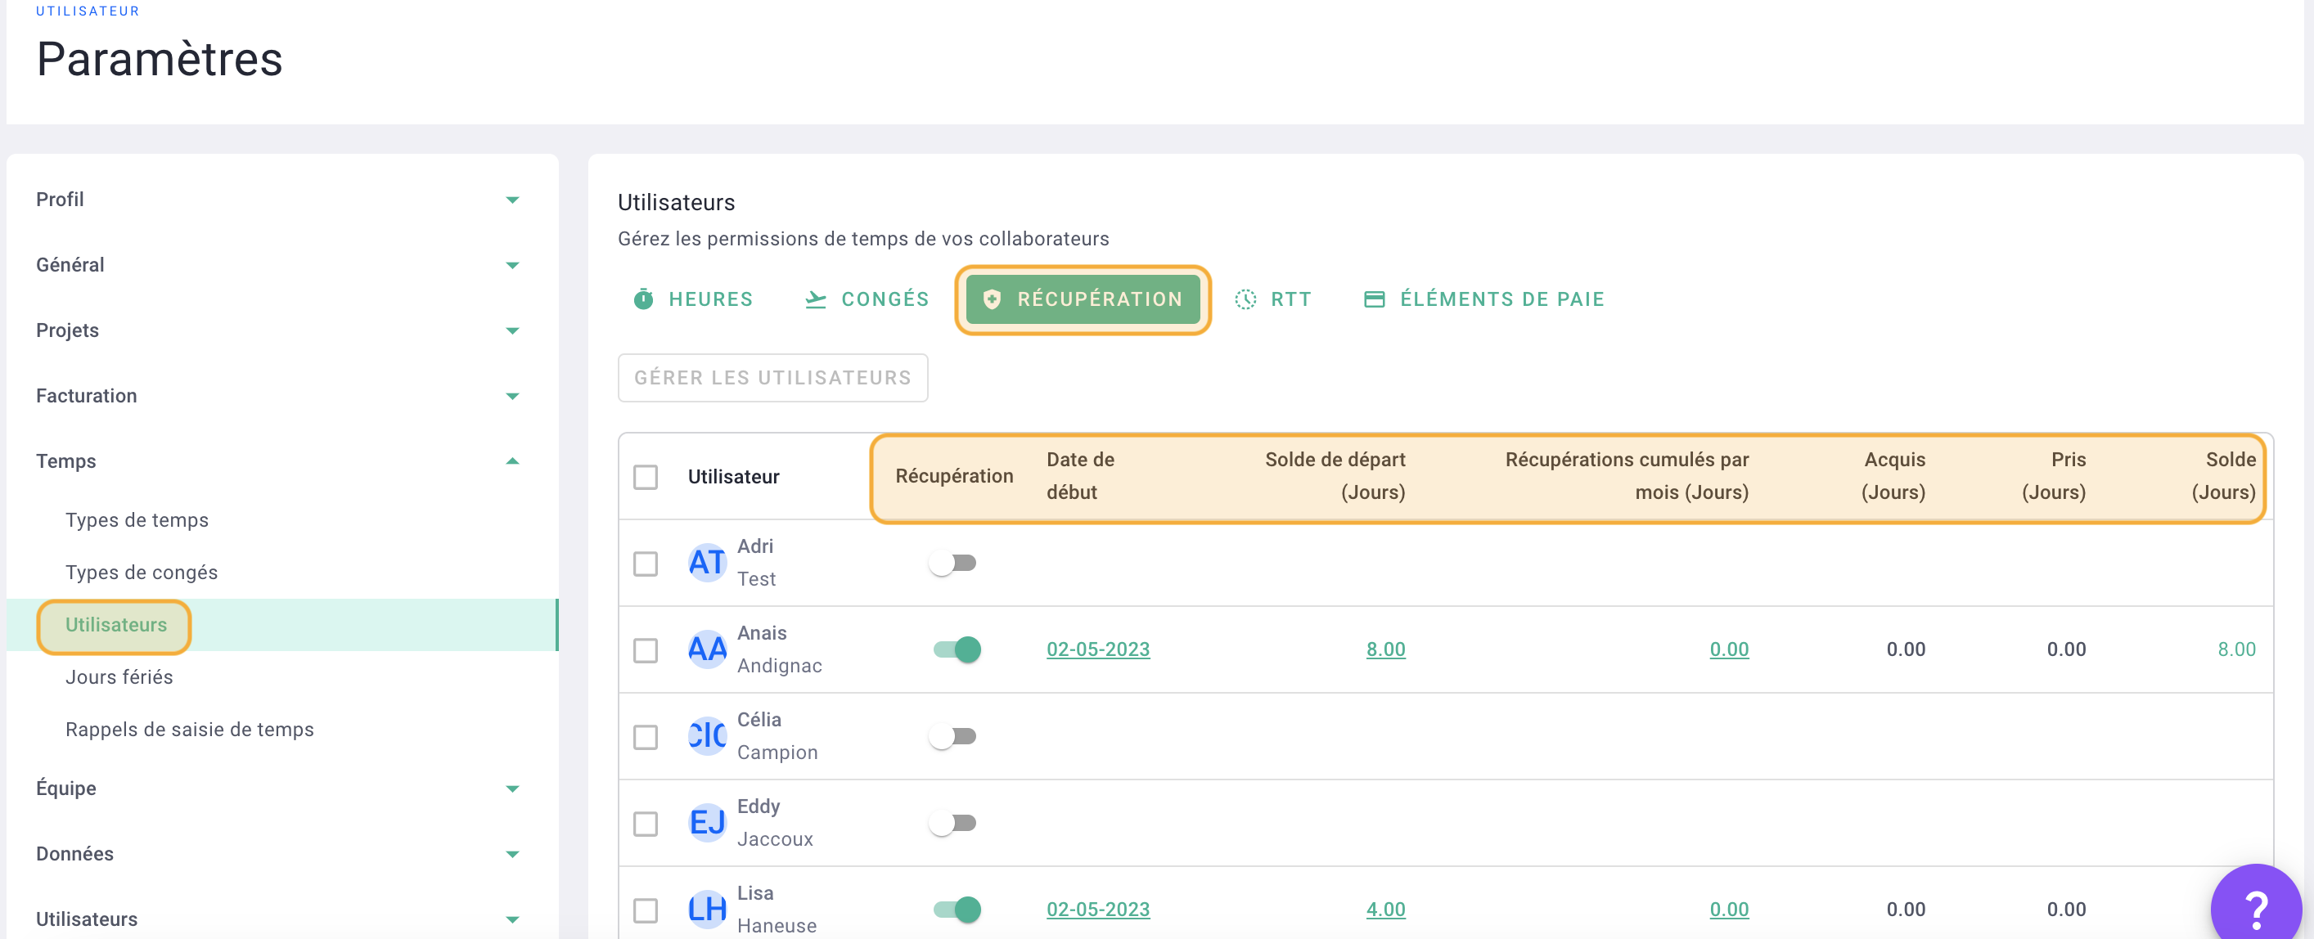Enable récupération toggle for Eddy Jaccoux
2314x939 pixels.
click(x=953, y=822)
